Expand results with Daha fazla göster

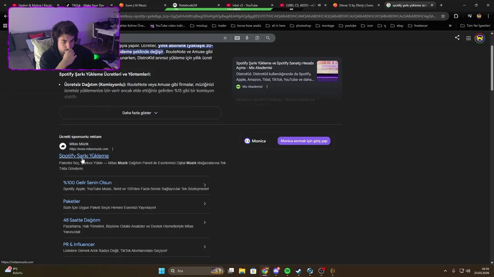coord(140,113)
